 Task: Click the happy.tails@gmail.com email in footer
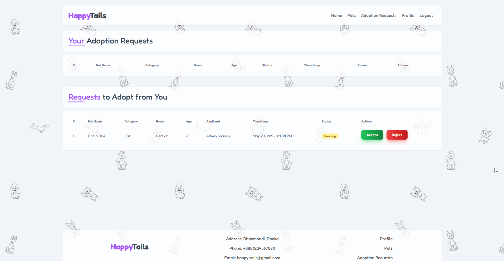[x=258, y=258]
